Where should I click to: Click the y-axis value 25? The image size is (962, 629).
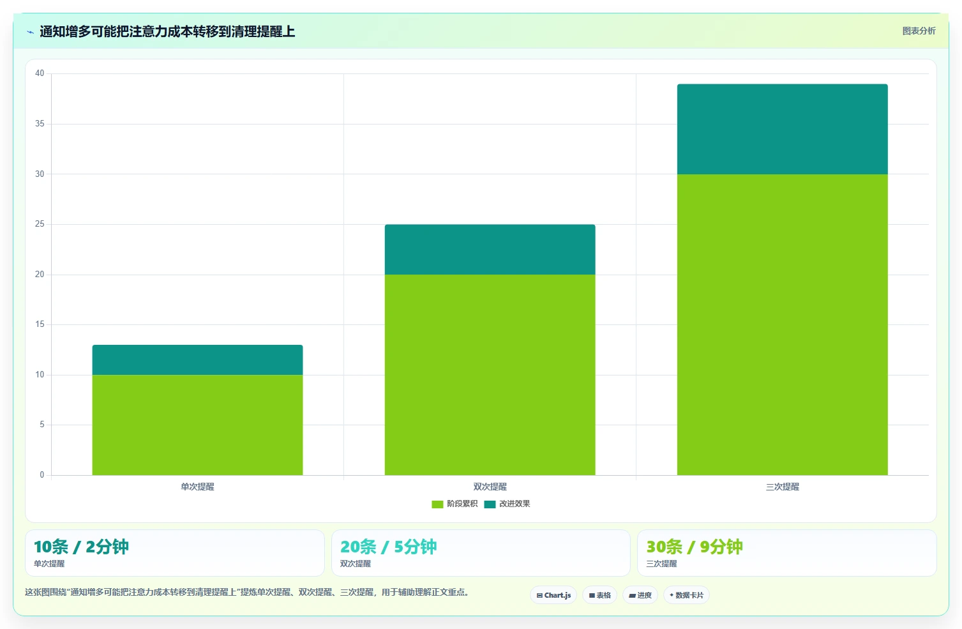tap(40, 224)
